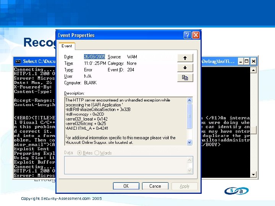The image size is (275, 206).
Task: Click the Security-Assessment logo on slide
Action: [236, 191]
